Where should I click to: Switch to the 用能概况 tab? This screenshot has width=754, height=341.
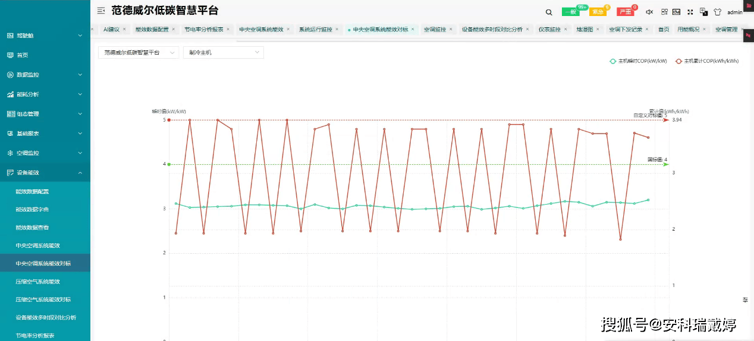tap(688, 29)
